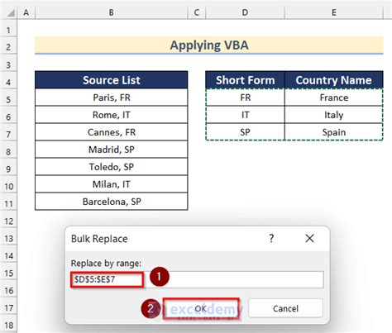The image size is (392, 333).
Task: Select the 'Barcelona, SP' cell
Action: point(112,202)
